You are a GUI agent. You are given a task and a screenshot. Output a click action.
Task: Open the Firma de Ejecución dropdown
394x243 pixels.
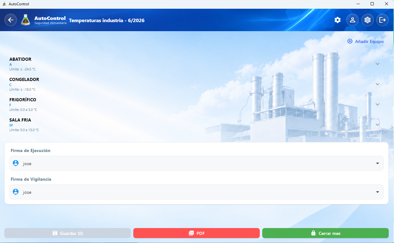click(197, 163)
